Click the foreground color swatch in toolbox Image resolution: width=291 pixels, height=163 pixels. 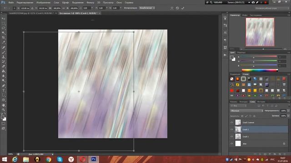coord(2,117)
